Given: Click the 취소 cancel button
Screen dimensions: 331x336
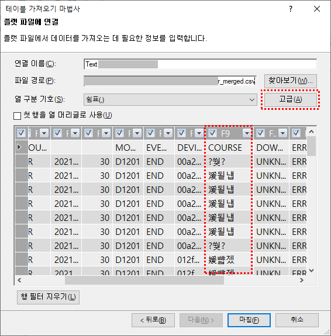Looking at the screenshot, I should (x=297, y=320).
